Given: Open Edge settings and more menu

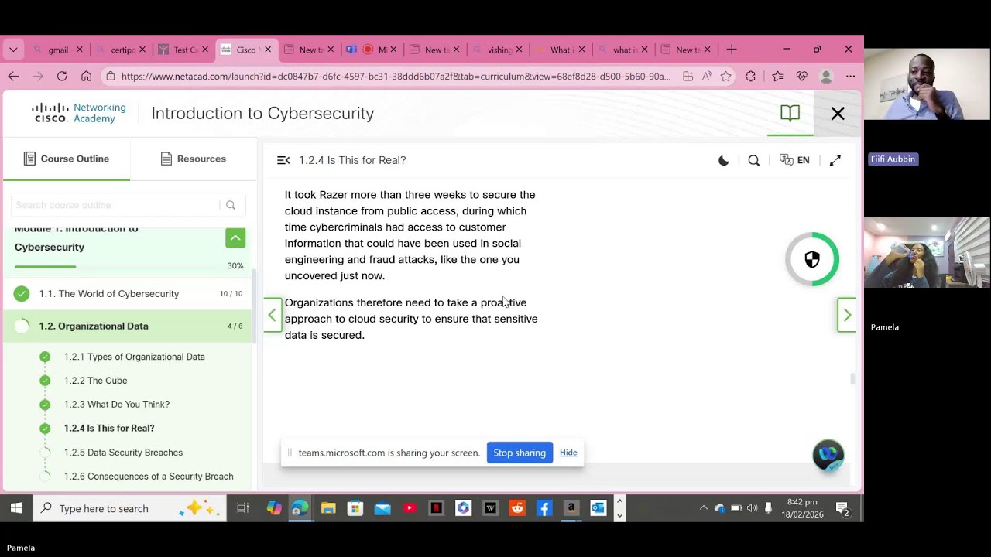Looking at the screenshot, I should pos(850,77).
